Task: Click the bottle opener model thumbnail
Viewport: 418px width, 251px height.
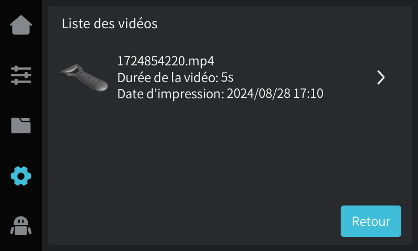Action: [84, 77]
